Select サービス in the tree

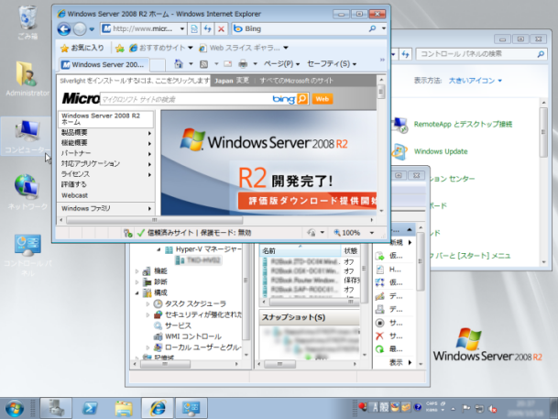pyautogui.click(x=178, y=325)
